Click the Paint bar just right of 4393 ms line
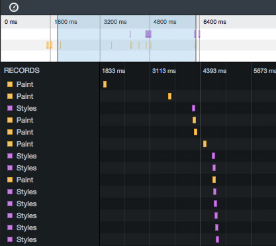This screenshot has height=246, width=276. pyautogui.click(x=205, y=144)
